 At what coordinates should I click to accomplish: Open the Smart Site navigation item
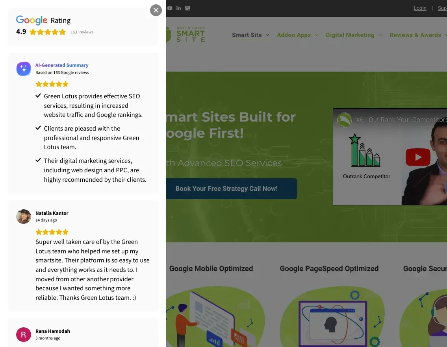coord(247,35)
